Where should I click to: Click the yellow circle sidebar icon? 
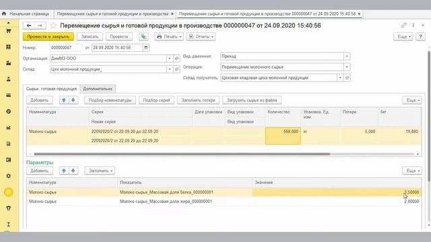[x=9, y=192]
